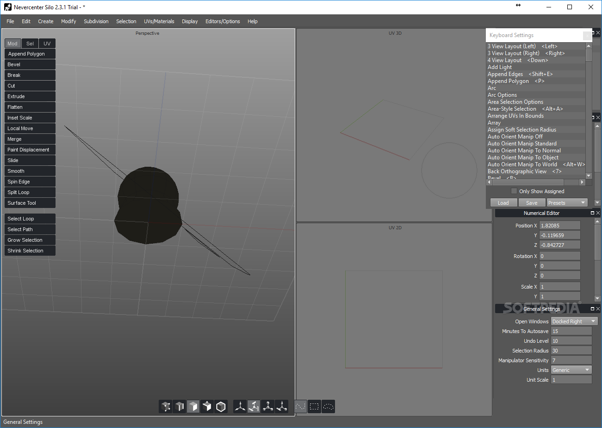Click the Paint Displacement button
The image size is (602, 428).
click(30, 150)
